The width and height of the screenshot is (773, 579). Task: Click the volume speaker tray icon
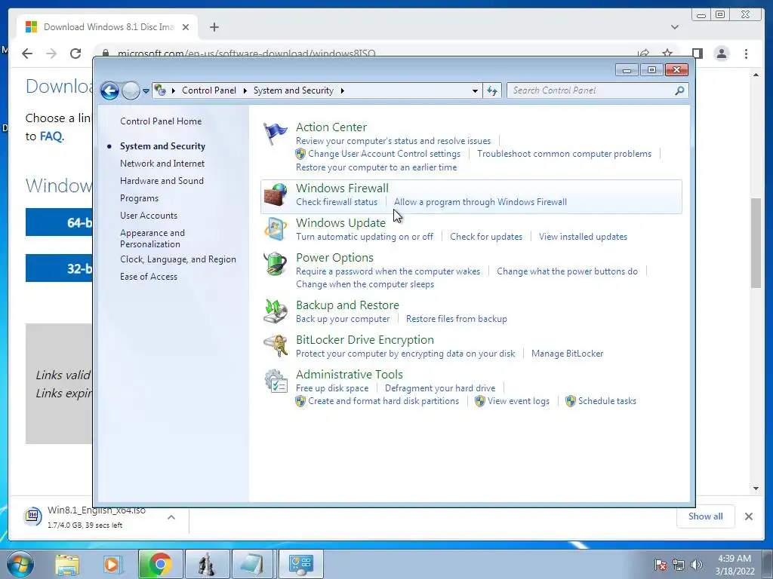696,565
